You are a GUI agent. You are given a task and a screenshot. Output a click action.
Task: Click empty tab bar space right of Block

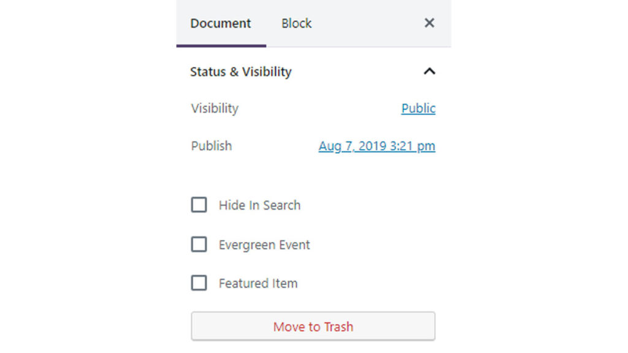pyautogui.click(x=368, y=23)
